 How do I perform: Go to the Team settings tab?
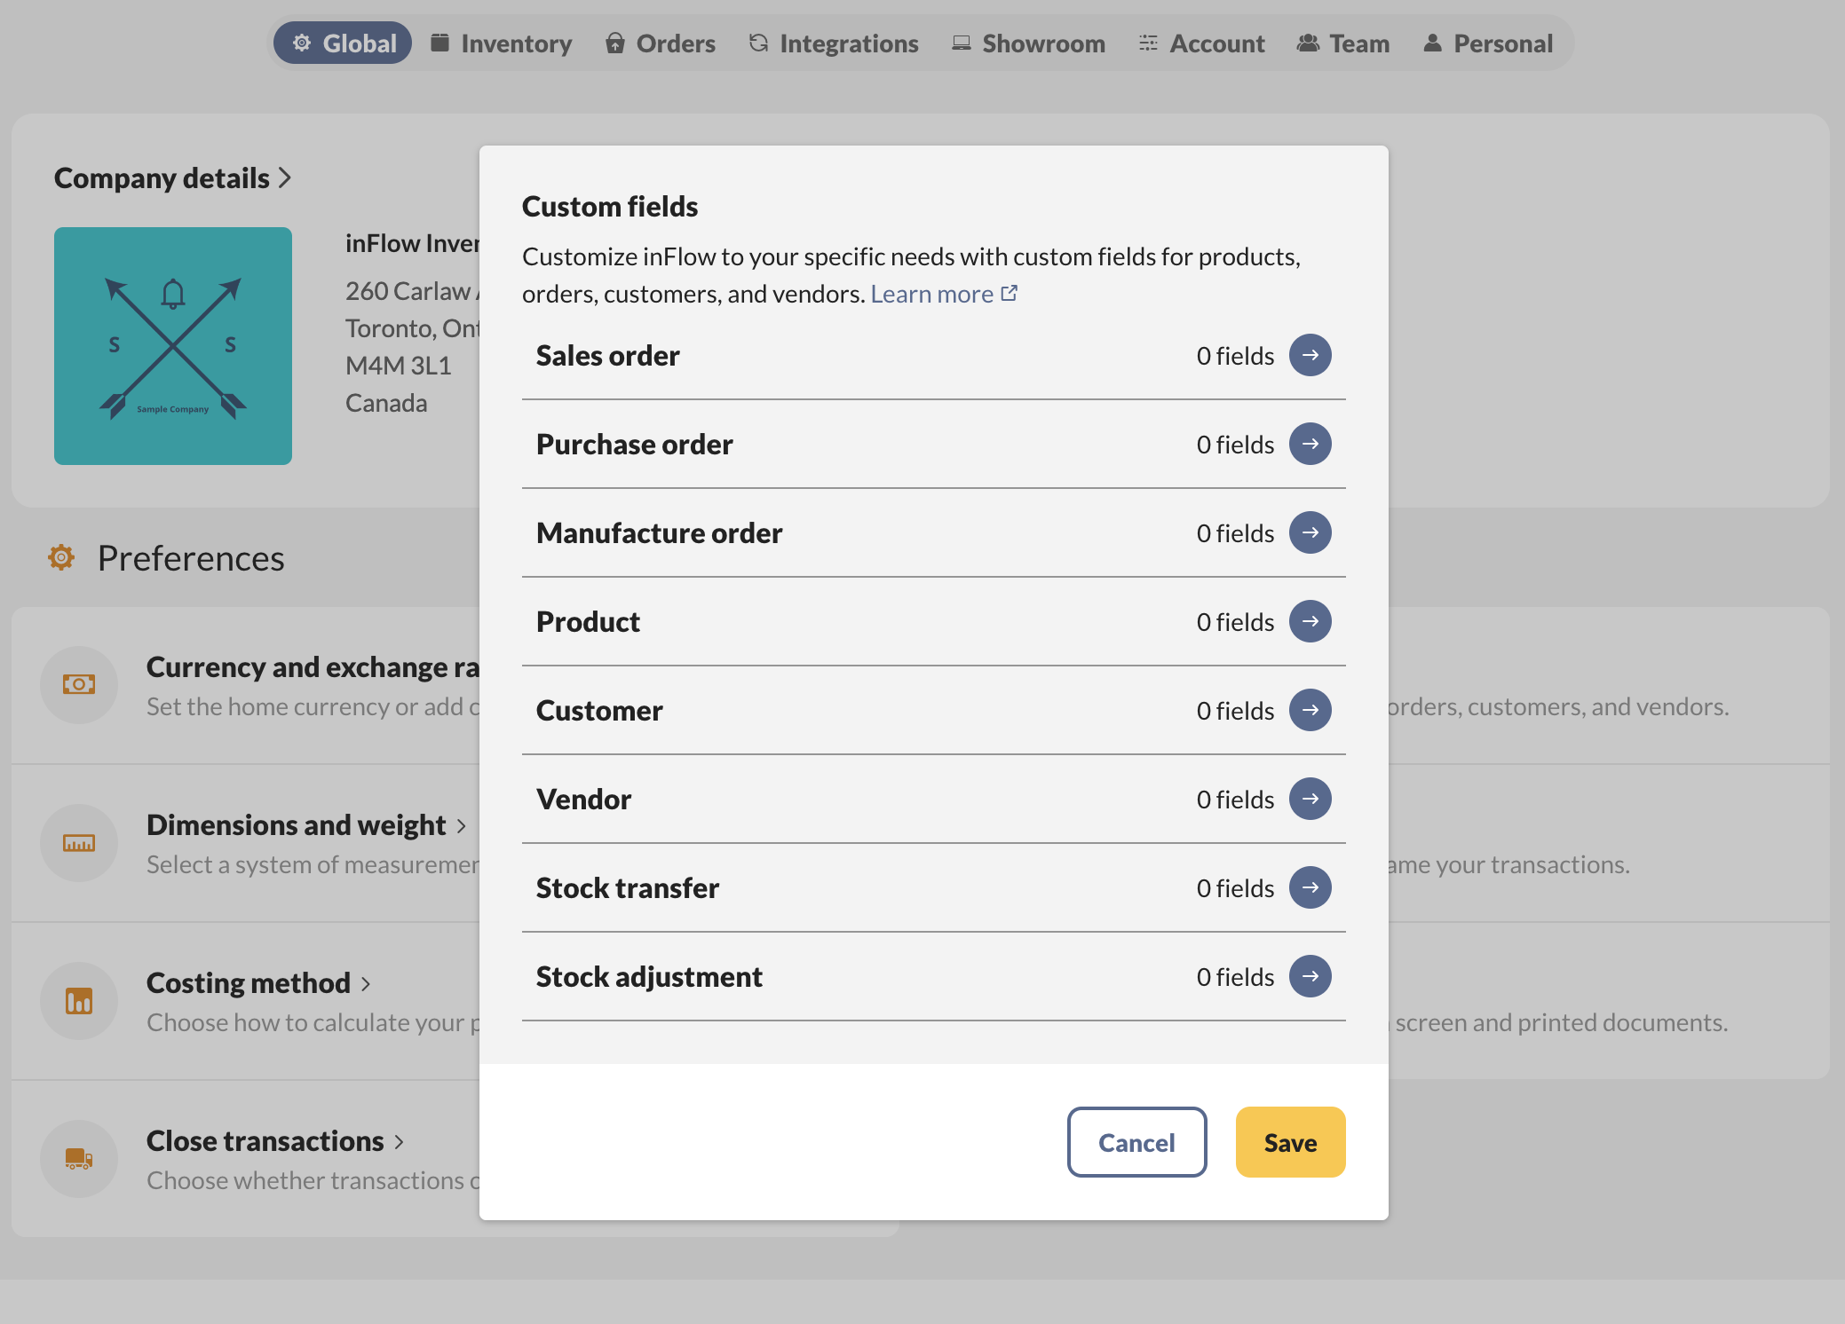1343,43
